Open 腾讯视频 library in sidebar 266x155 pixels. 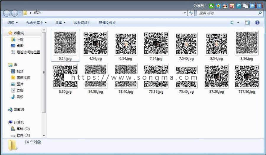[20, 78]
